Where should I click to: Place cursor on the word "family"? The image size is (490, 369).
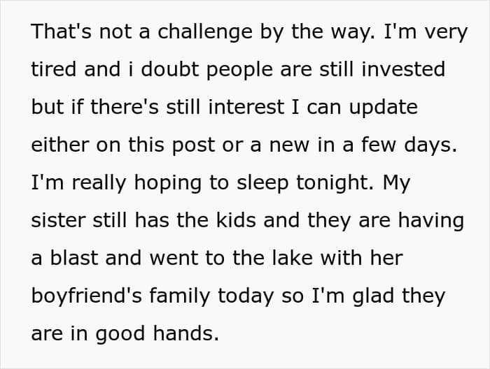(x=180, y=296)
